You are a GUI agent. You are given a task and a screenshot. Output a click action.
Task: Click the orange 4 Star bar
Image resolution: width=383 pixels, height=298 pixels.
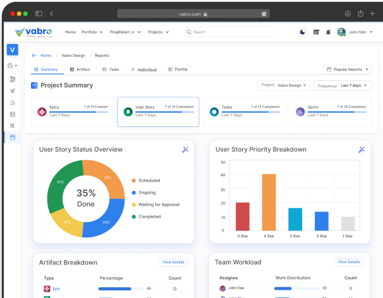269,202
